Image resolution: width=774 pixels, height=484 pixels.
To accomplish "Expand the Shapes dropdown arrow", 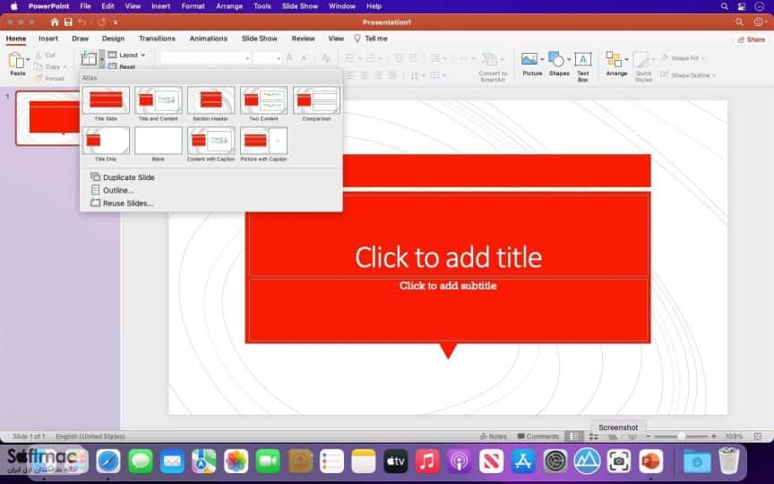I will pos(569,59).
